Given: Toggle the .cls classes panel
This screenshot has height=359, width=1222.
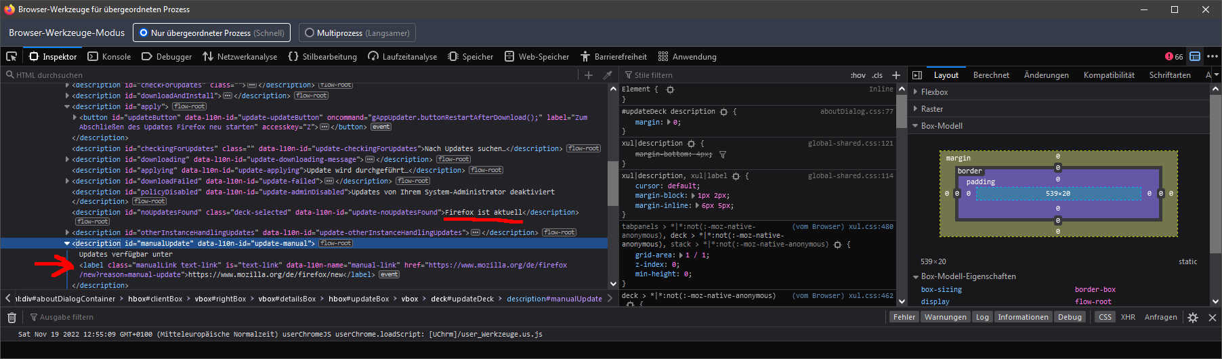Looking at the screenshot, I should (x=877, y=75).
